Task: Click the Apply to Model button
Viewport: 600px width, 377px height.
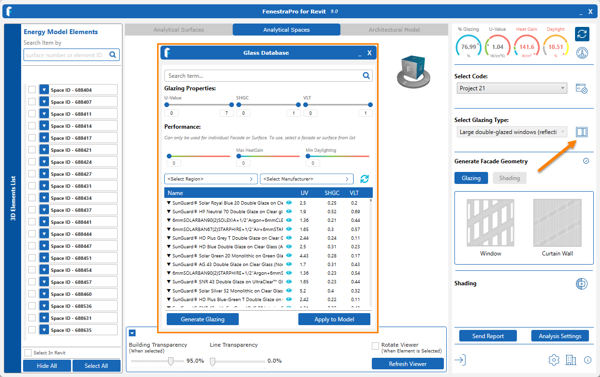Action: 334,319
